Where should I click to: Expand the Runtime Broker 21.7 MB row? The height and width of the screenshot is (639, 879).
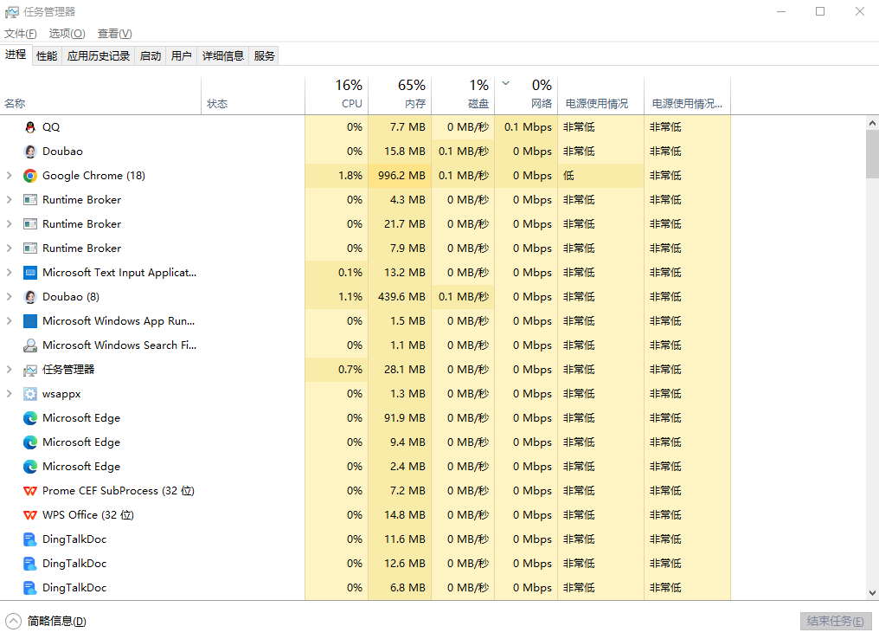tap(9, 224)
